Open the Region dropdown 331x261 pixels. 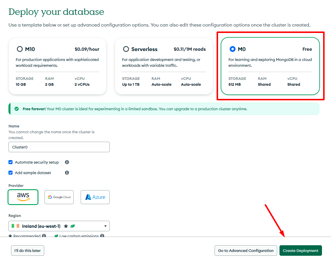(105, 226)
